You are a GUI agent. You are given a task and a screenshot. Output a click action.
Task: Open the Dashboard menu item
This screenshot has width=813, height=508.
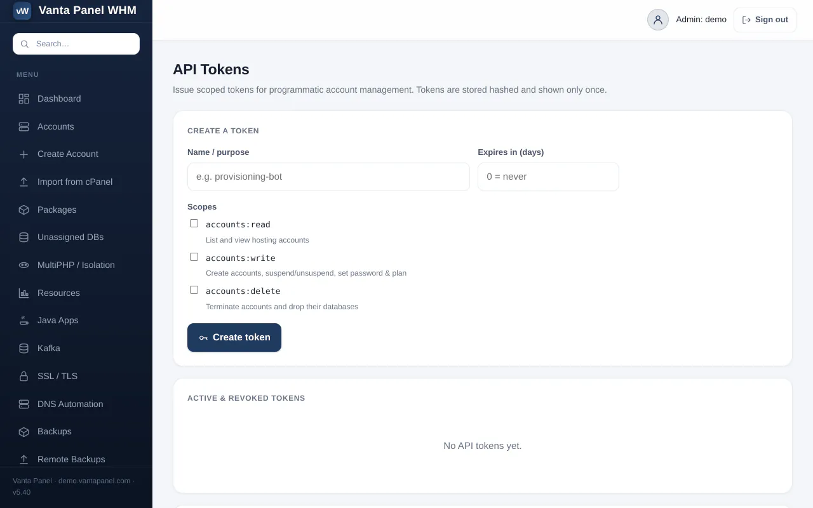coord(76,98)
